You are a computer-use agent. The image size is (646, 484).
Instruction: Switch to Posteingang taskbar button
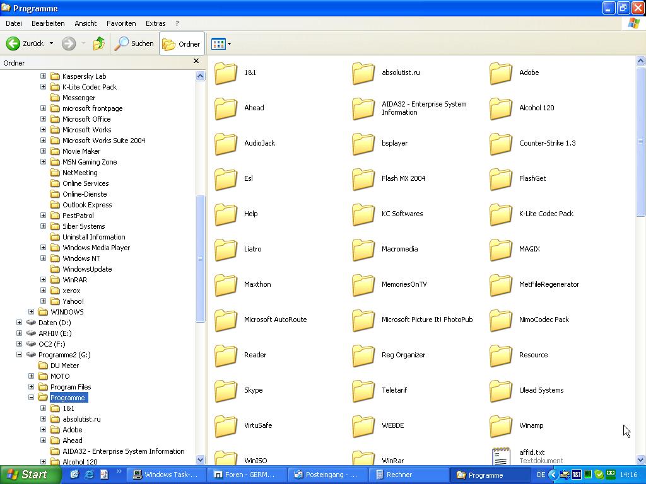(x=327, y=475)
